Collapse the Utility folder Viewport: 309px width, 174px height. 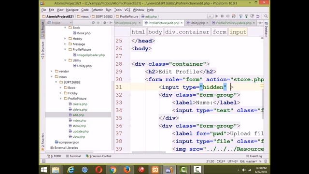click(x=65, y=60)
